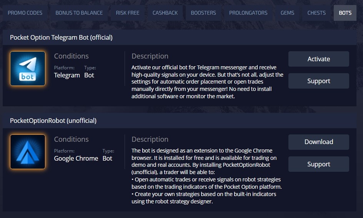Click the active Bots tab

[345, 13]
